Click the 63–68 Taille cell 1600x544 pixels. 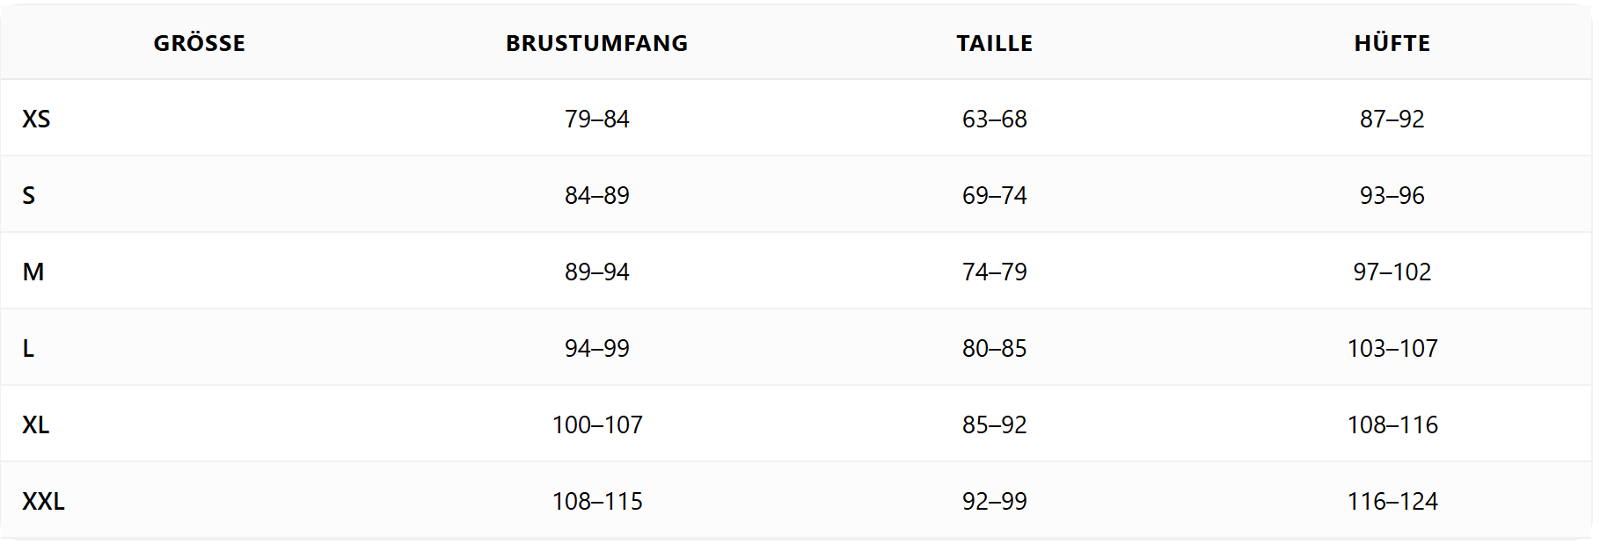[x=994, y=119]
